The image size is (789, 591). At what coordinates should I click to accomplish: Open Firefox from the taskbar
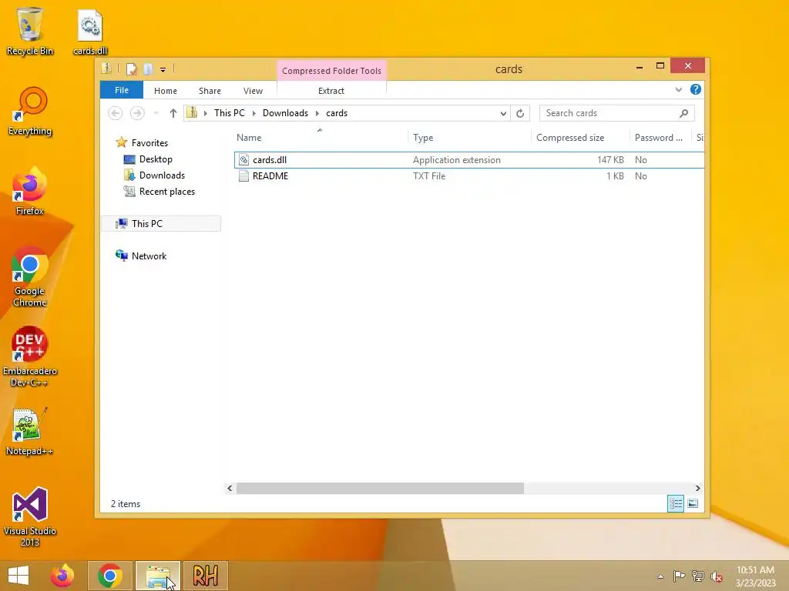click(x=62, y=576)
